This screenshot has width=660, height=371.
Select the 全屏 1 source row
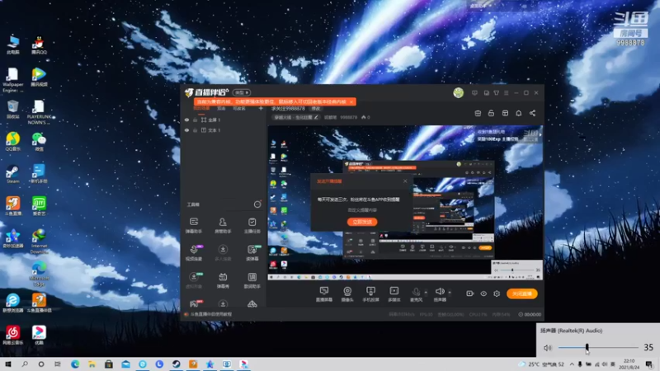(x=224, y=120)
